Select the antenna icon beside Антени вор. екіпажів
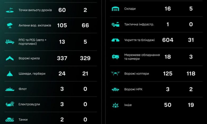Screen dimensions: 207x124 click(10, 25)
